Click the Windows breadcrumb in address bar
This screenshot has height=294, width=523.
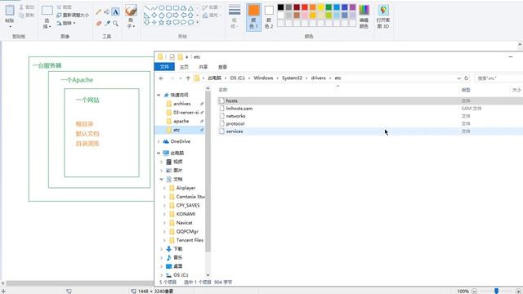click(x=263, y=78)
